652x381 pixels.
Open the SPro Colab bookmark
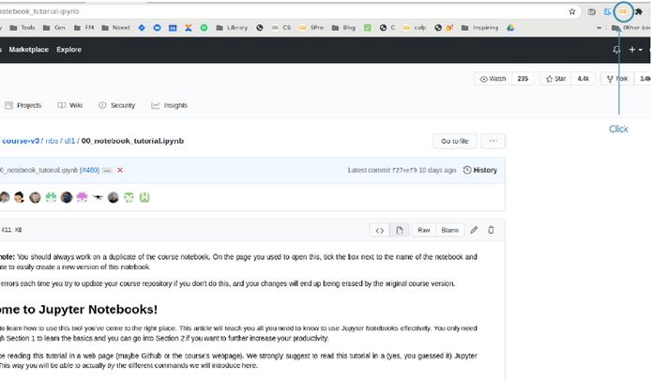coord(311,28)
